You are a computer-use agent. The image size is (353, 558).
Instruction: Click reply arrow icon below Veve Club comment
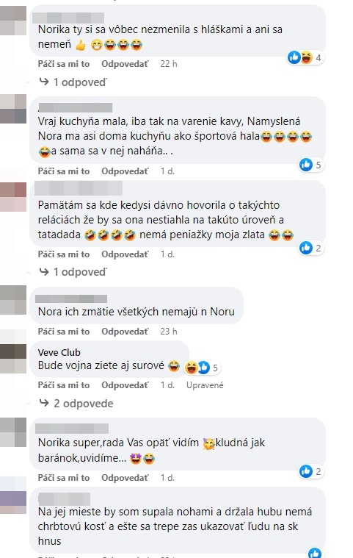coord(44,403)
